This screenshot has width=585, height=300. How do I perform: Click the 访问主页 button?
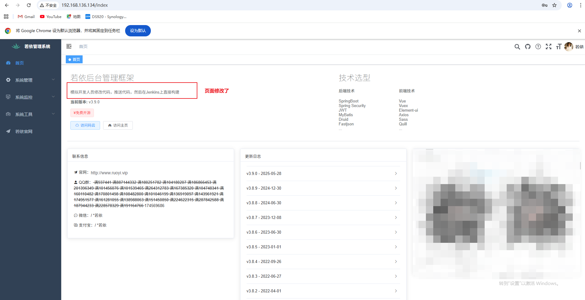118,125
